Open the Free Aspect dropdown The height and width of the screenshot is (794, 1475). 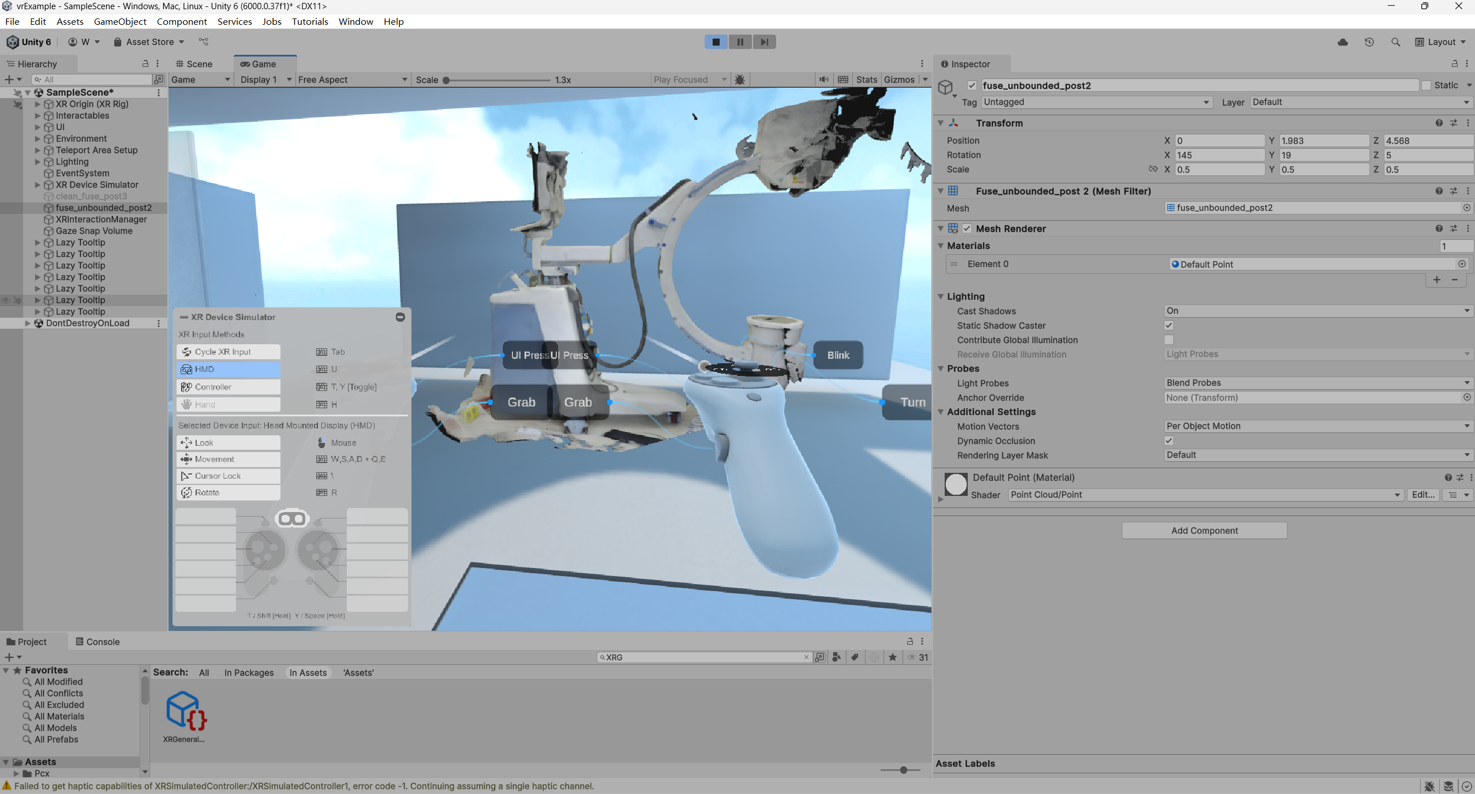353,80
